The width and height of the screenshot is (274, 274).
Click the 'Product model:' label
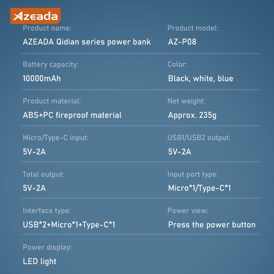point(192,28)
